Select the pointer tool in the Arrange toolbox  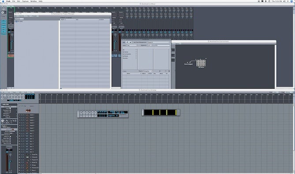tap(3, 121)
